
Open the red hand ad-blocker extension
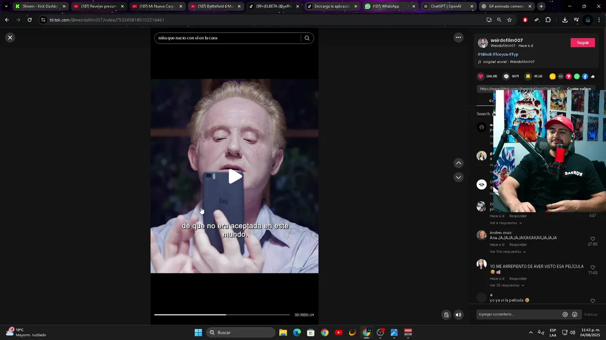coord(525,20)
